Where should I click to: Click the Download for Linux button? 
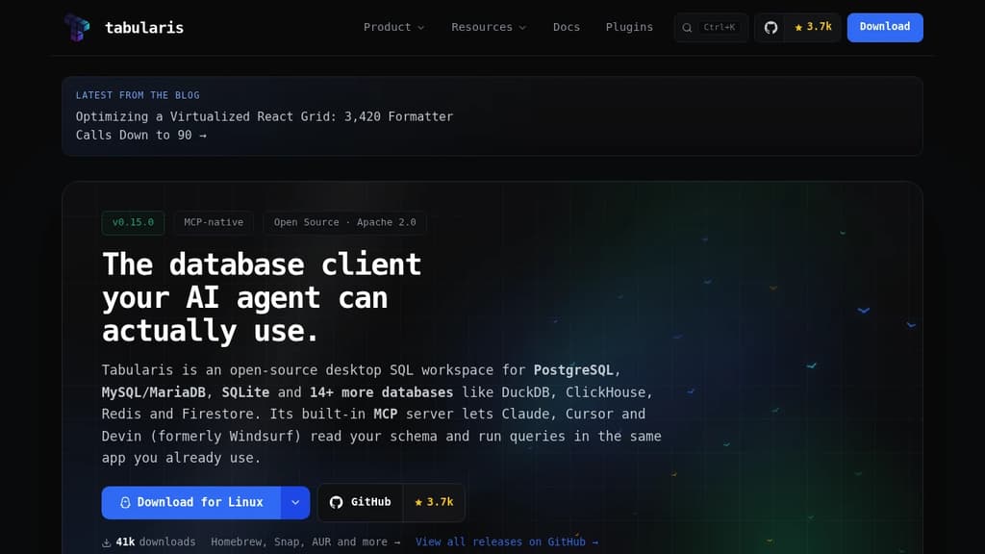pos(191,502)
